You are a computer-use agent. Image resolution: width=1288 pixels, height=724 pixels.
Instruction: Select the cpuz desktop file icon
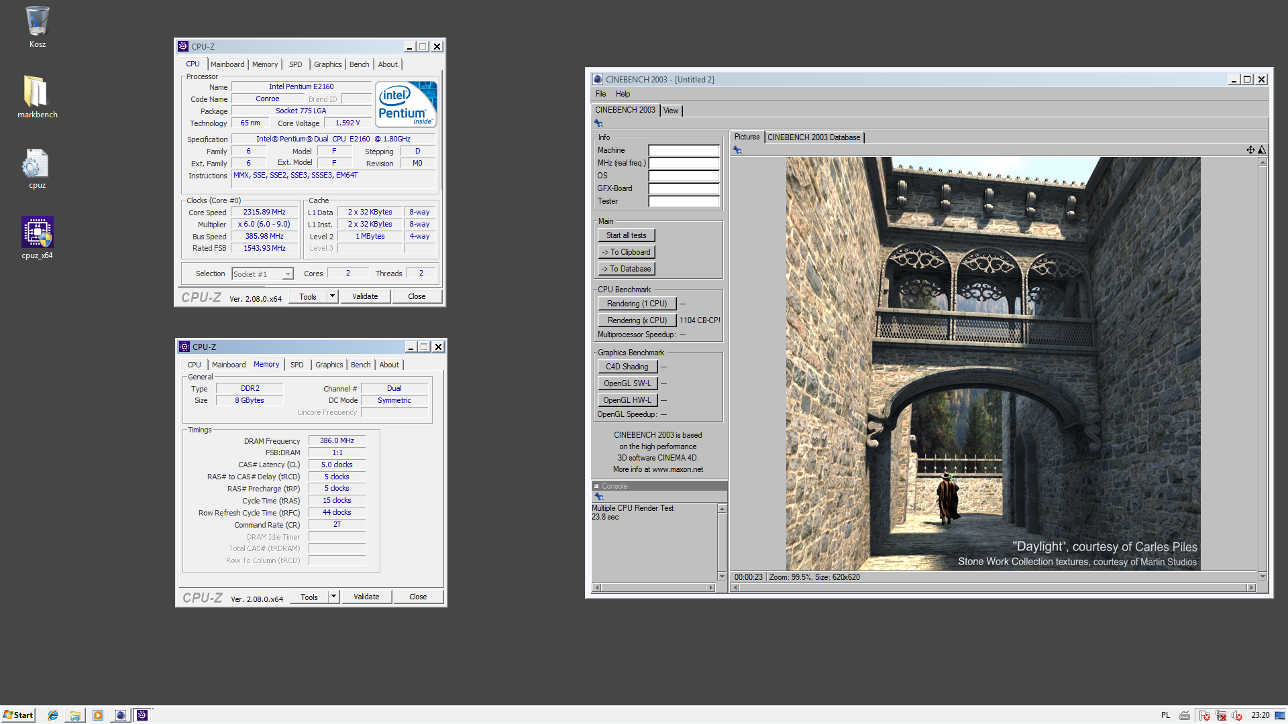tap(37, 168)
